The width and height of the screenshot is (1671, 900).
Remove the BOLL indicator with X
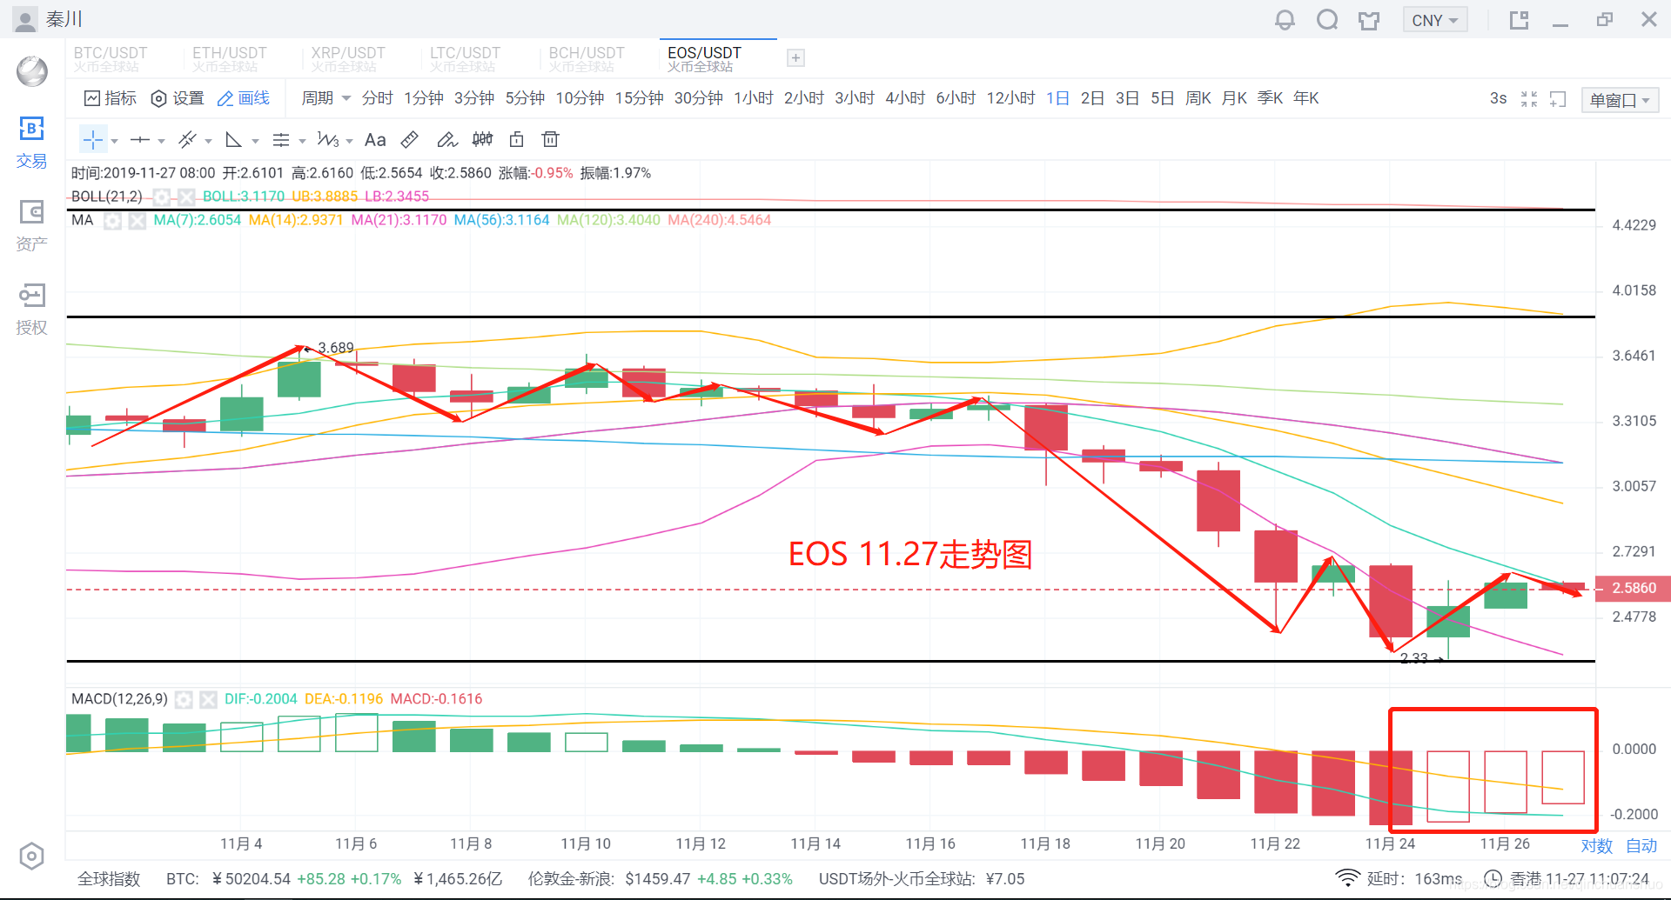[x=185, y=197]
